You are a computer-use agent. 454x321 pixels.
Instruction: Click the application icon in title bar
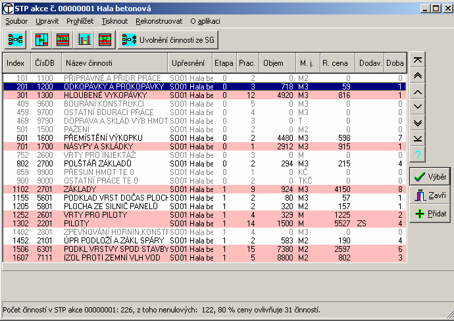click(7, 9)
